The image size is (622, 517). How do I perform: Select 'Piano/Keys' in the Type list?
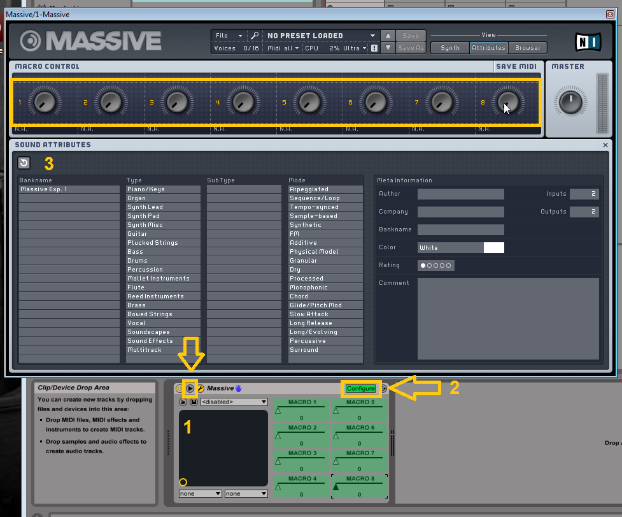[163, 189]
